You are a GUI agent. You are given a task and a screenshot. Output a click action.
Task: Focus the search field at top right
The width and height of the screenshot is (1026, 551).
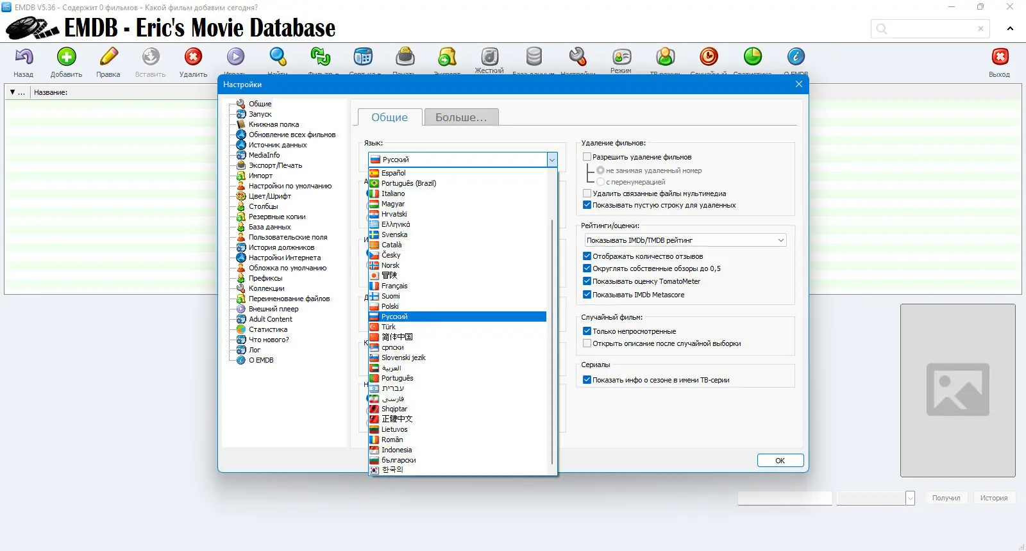click(930, 29)
